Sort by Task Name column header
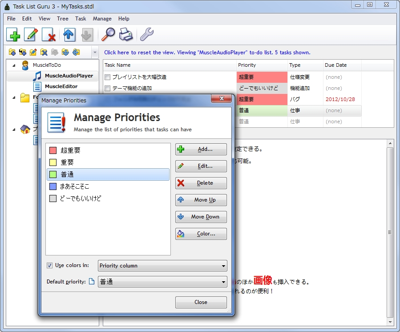The height and width of the screenshot is (332, 400). [170, 65]
